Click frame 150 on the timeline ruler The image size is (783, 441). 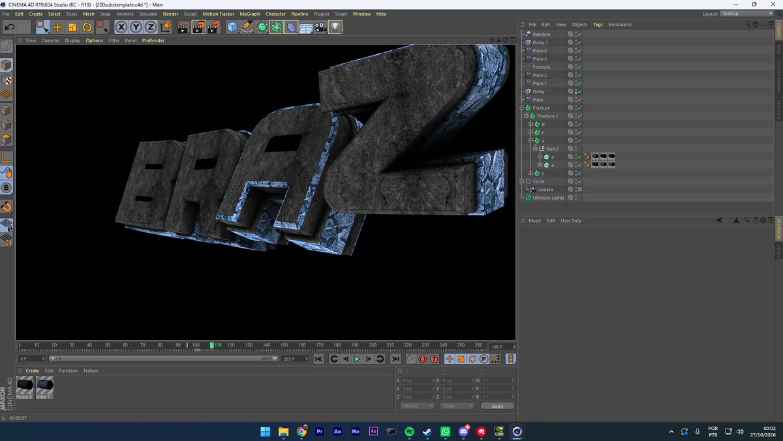284,345
